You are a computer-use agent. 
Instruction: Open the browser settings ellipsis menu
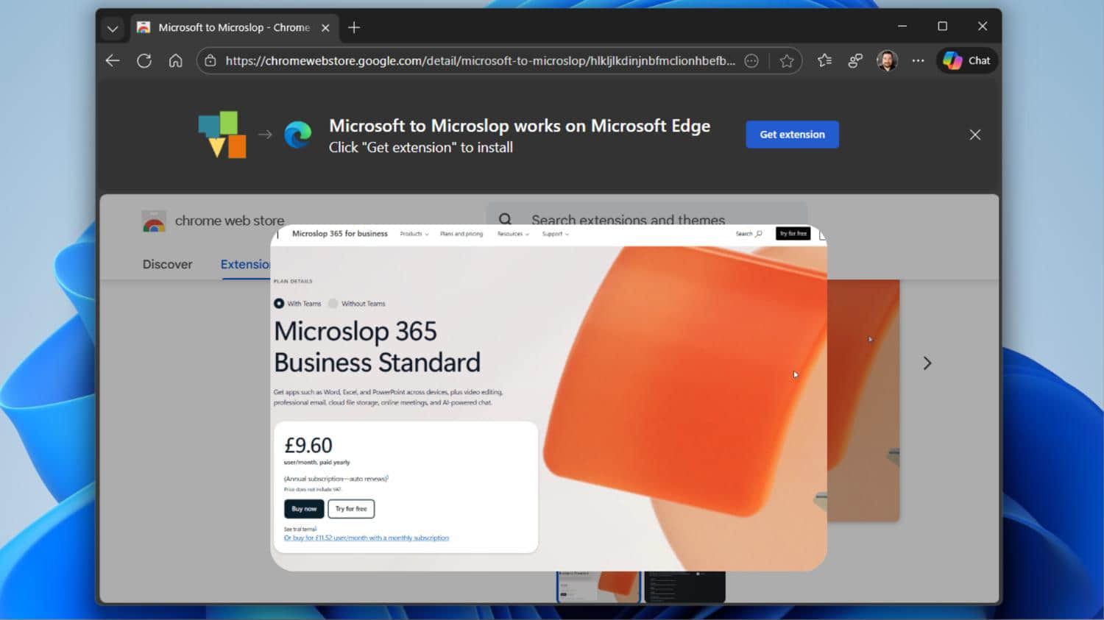[918, 61]
